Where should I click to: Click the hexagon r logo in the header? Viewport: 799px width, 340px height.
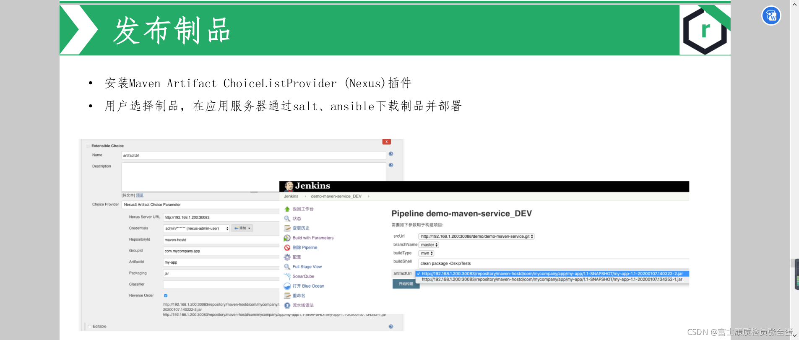point(705,30)
